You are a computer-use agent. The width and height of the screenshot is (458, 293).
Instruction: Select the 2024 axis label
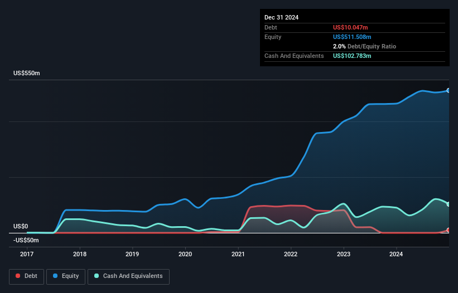[396, 254]
